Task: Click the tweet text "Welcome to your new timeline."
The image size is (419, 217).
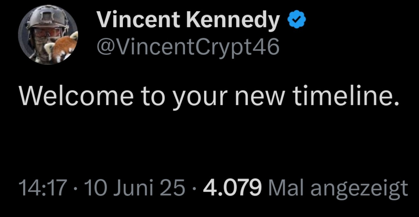Action: coord(209,96)
